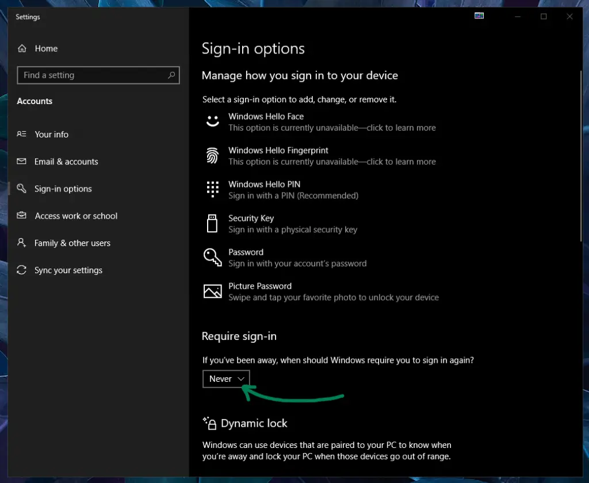The width and height of the screenshot is (589, 483).
Task: Click the 'Settings' window title text
Action: pos(28,17)
